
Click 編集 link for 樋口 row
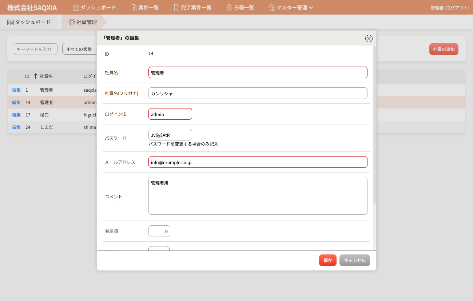(16, 115)
